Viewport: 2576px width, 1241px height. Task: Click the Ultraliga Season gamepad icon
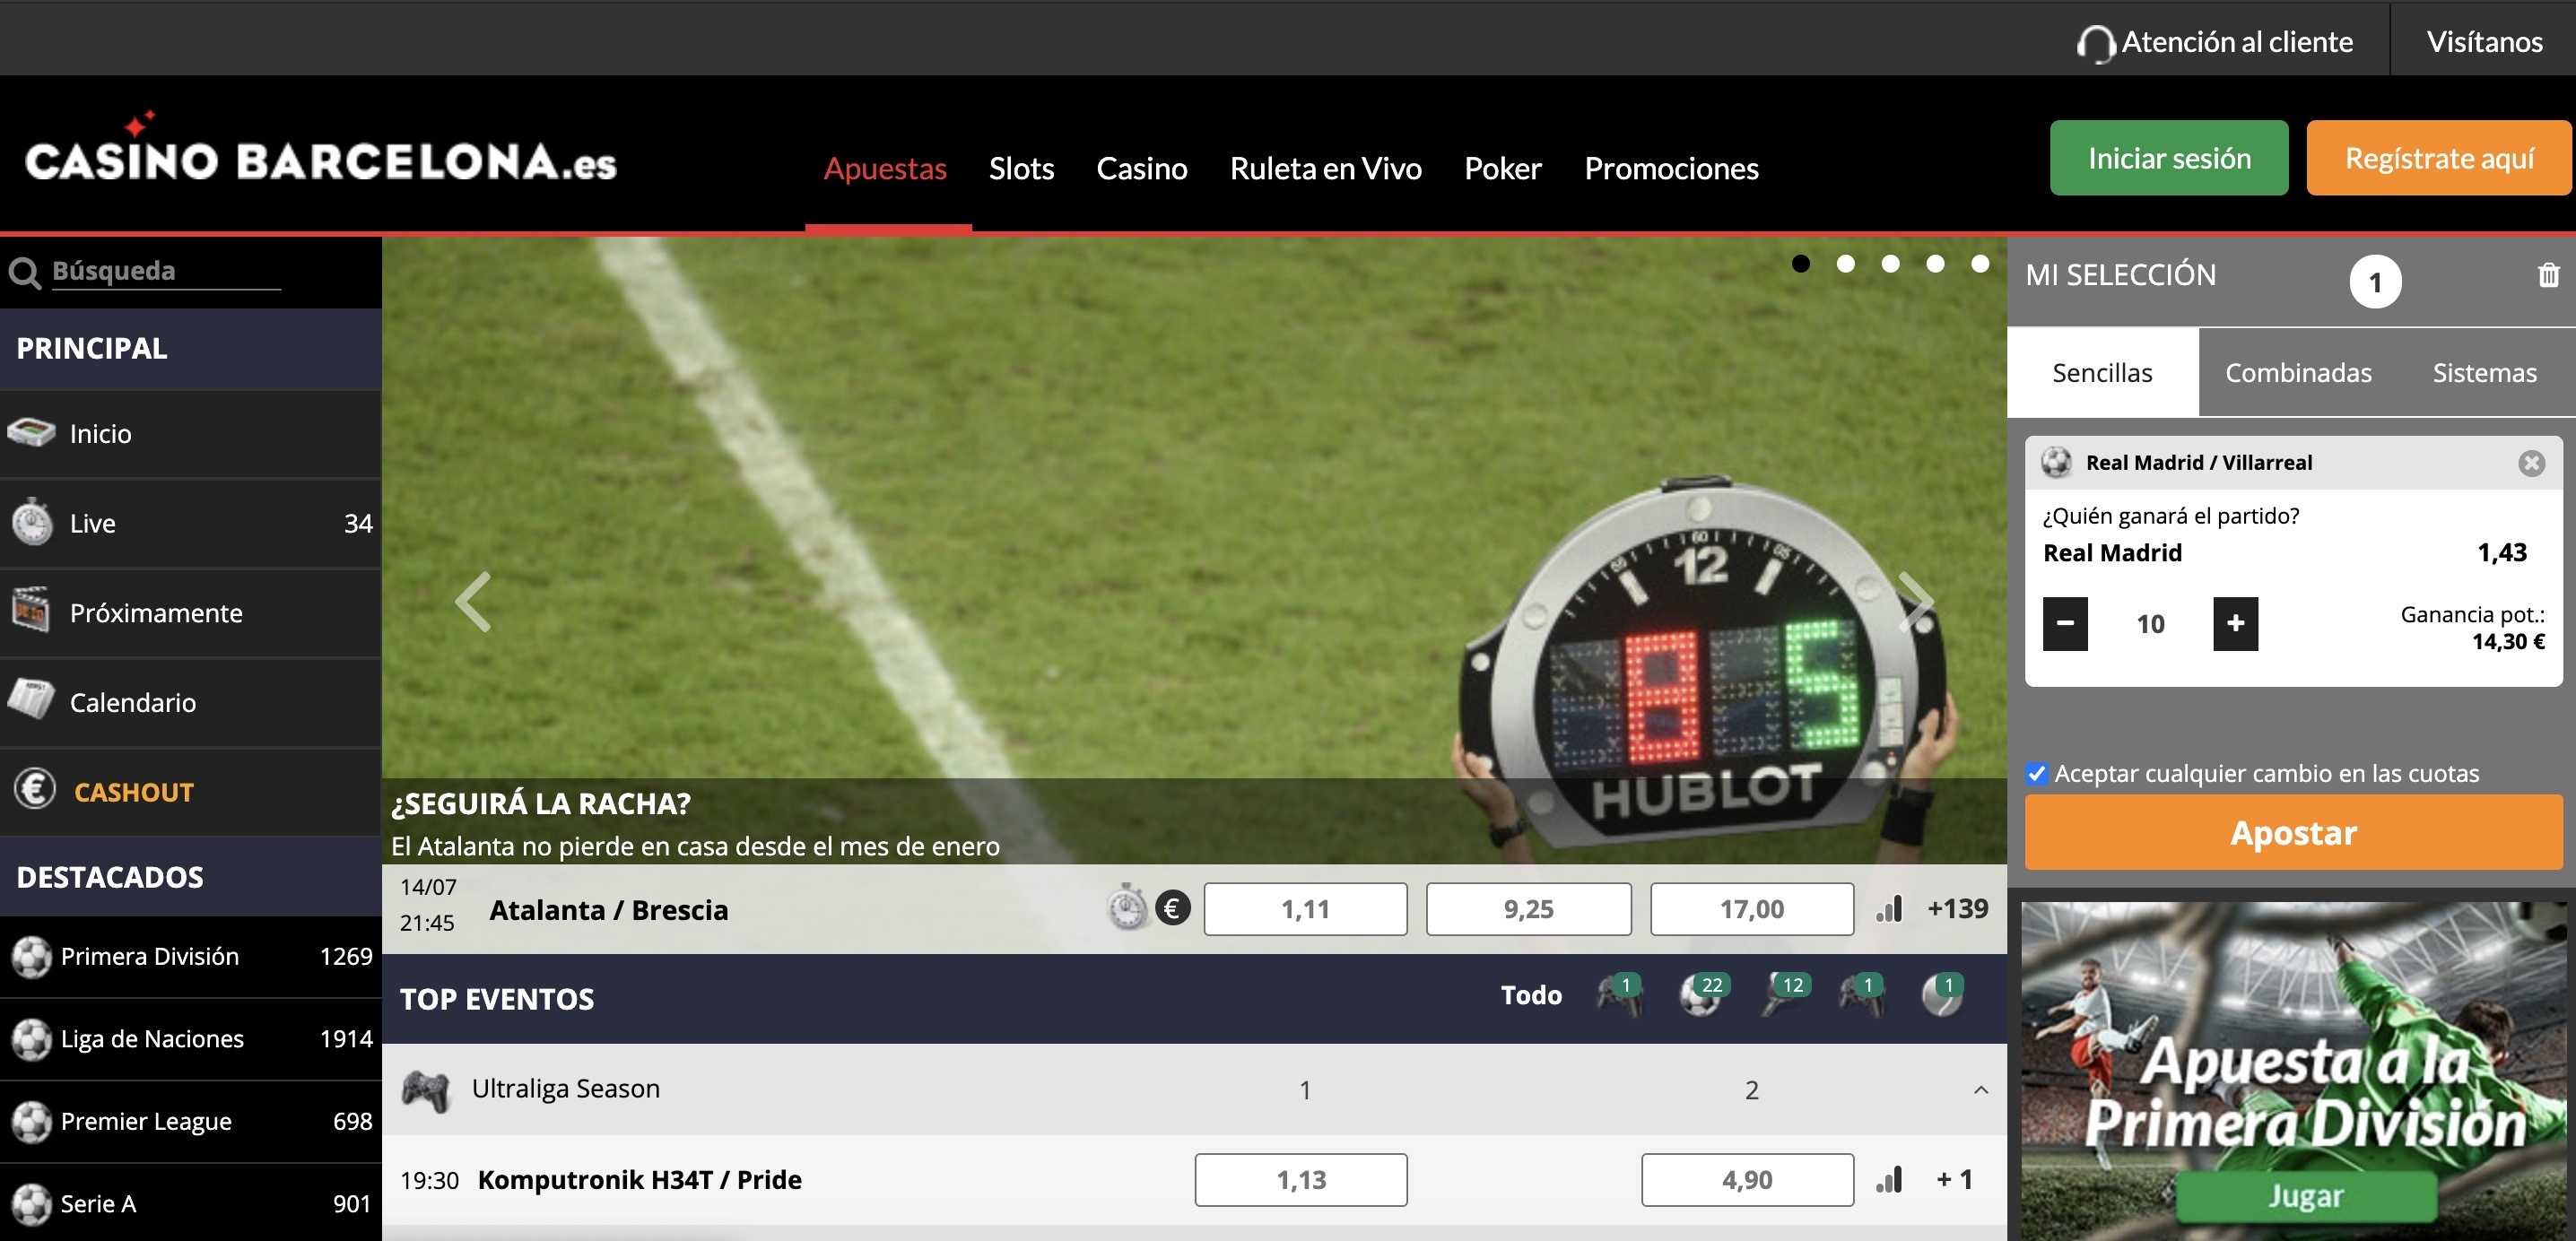coord(426,1090)
